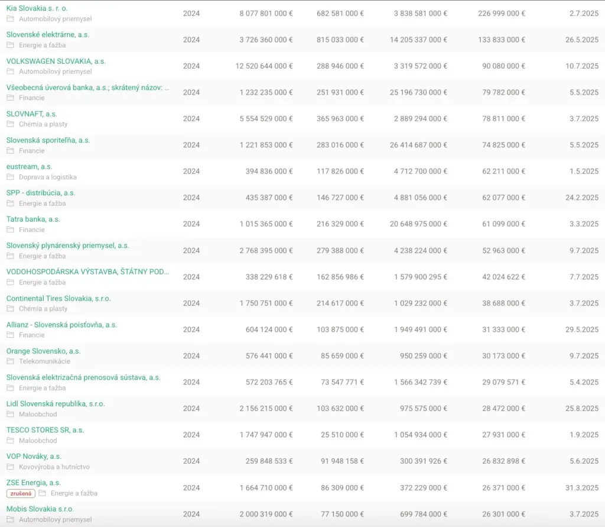
Task: Open TESCO STORES SR, a.s. link
Action: tap(45, 429)
